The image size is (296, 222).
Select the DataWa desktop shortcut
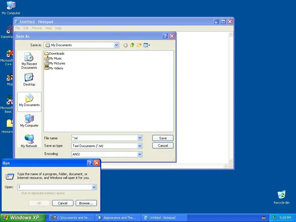7,32
